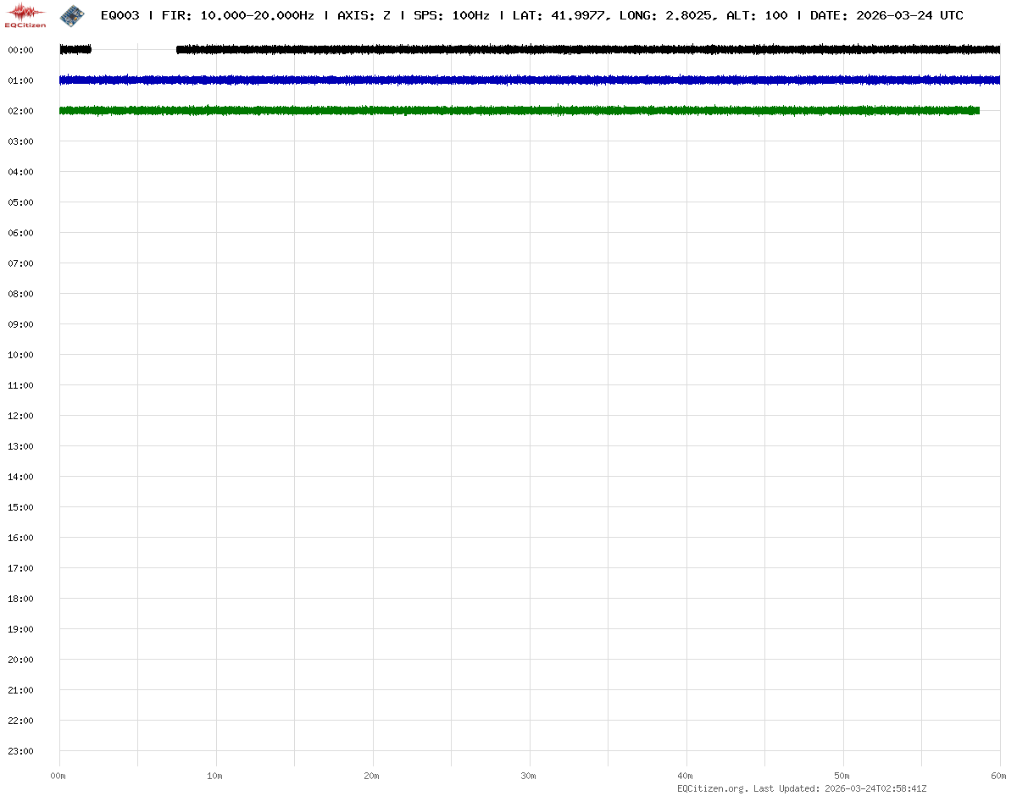
Task: Click the 30m mark on time axis
Action: pyautogui.click(x=529, y=776)
